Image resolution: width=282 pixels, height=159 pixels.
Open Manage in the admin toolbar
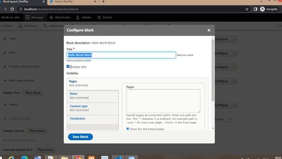(34, 17)
